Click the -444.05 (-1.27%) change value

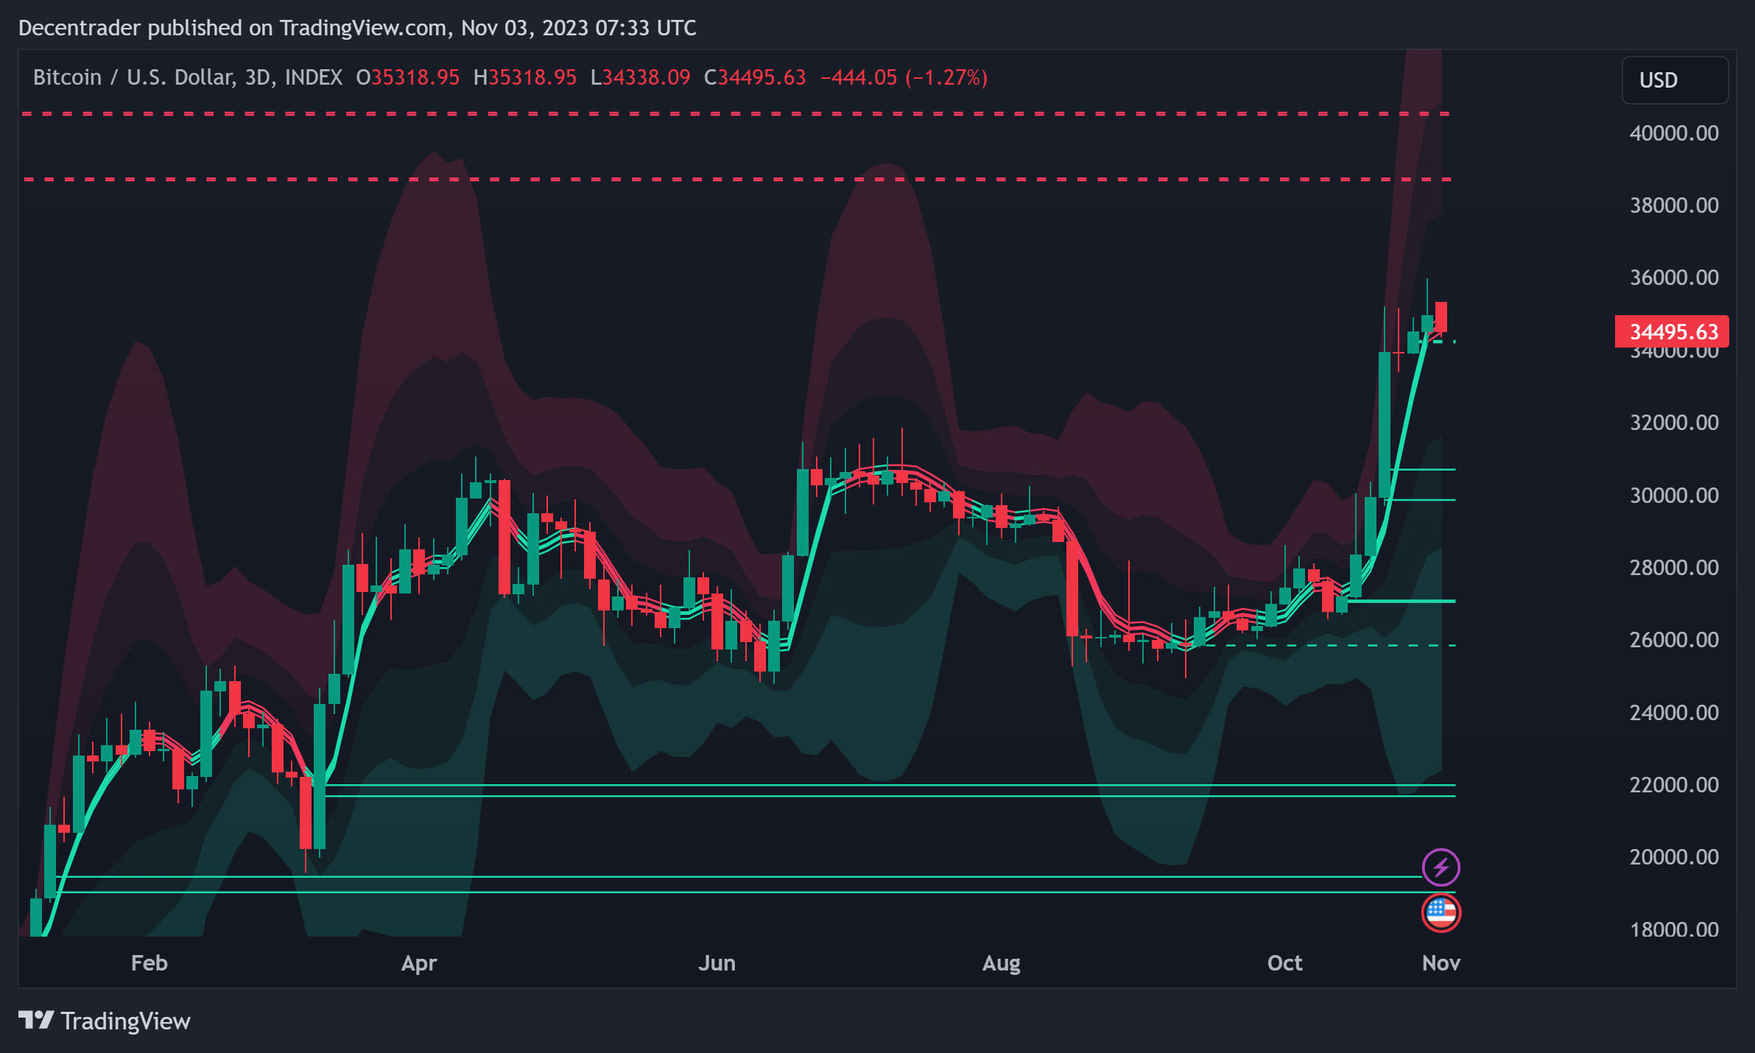coord(903,77)
